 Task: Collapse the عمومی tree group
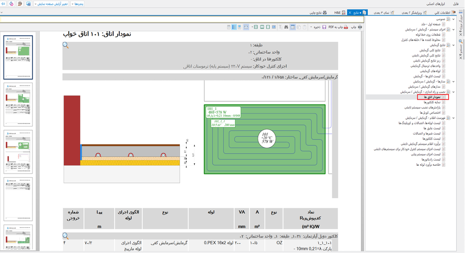(454, 19)
